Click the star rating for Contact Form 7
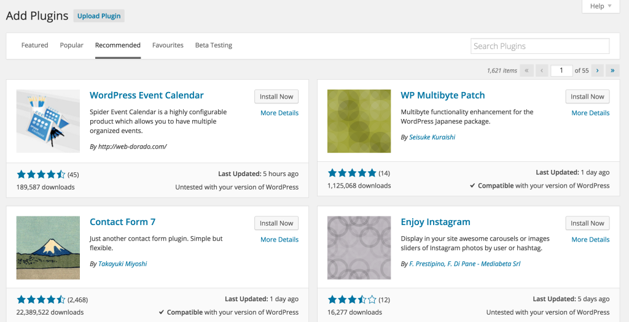Viewport: 629px width, 322px height. [41, 299]
